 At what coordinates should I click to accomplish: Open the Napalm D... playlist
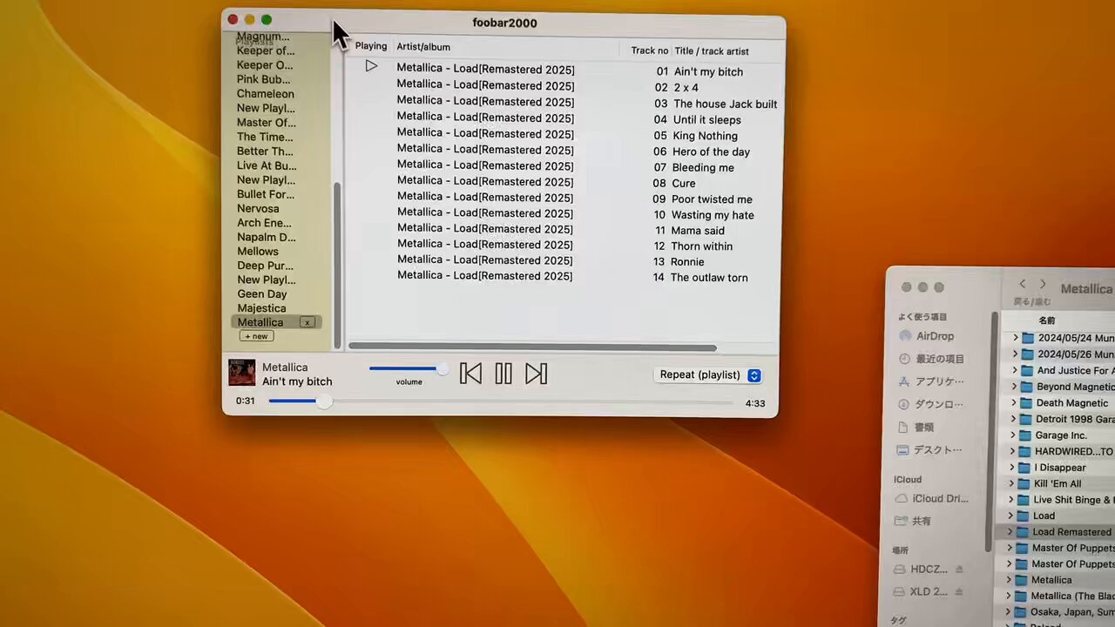point(267,237)
